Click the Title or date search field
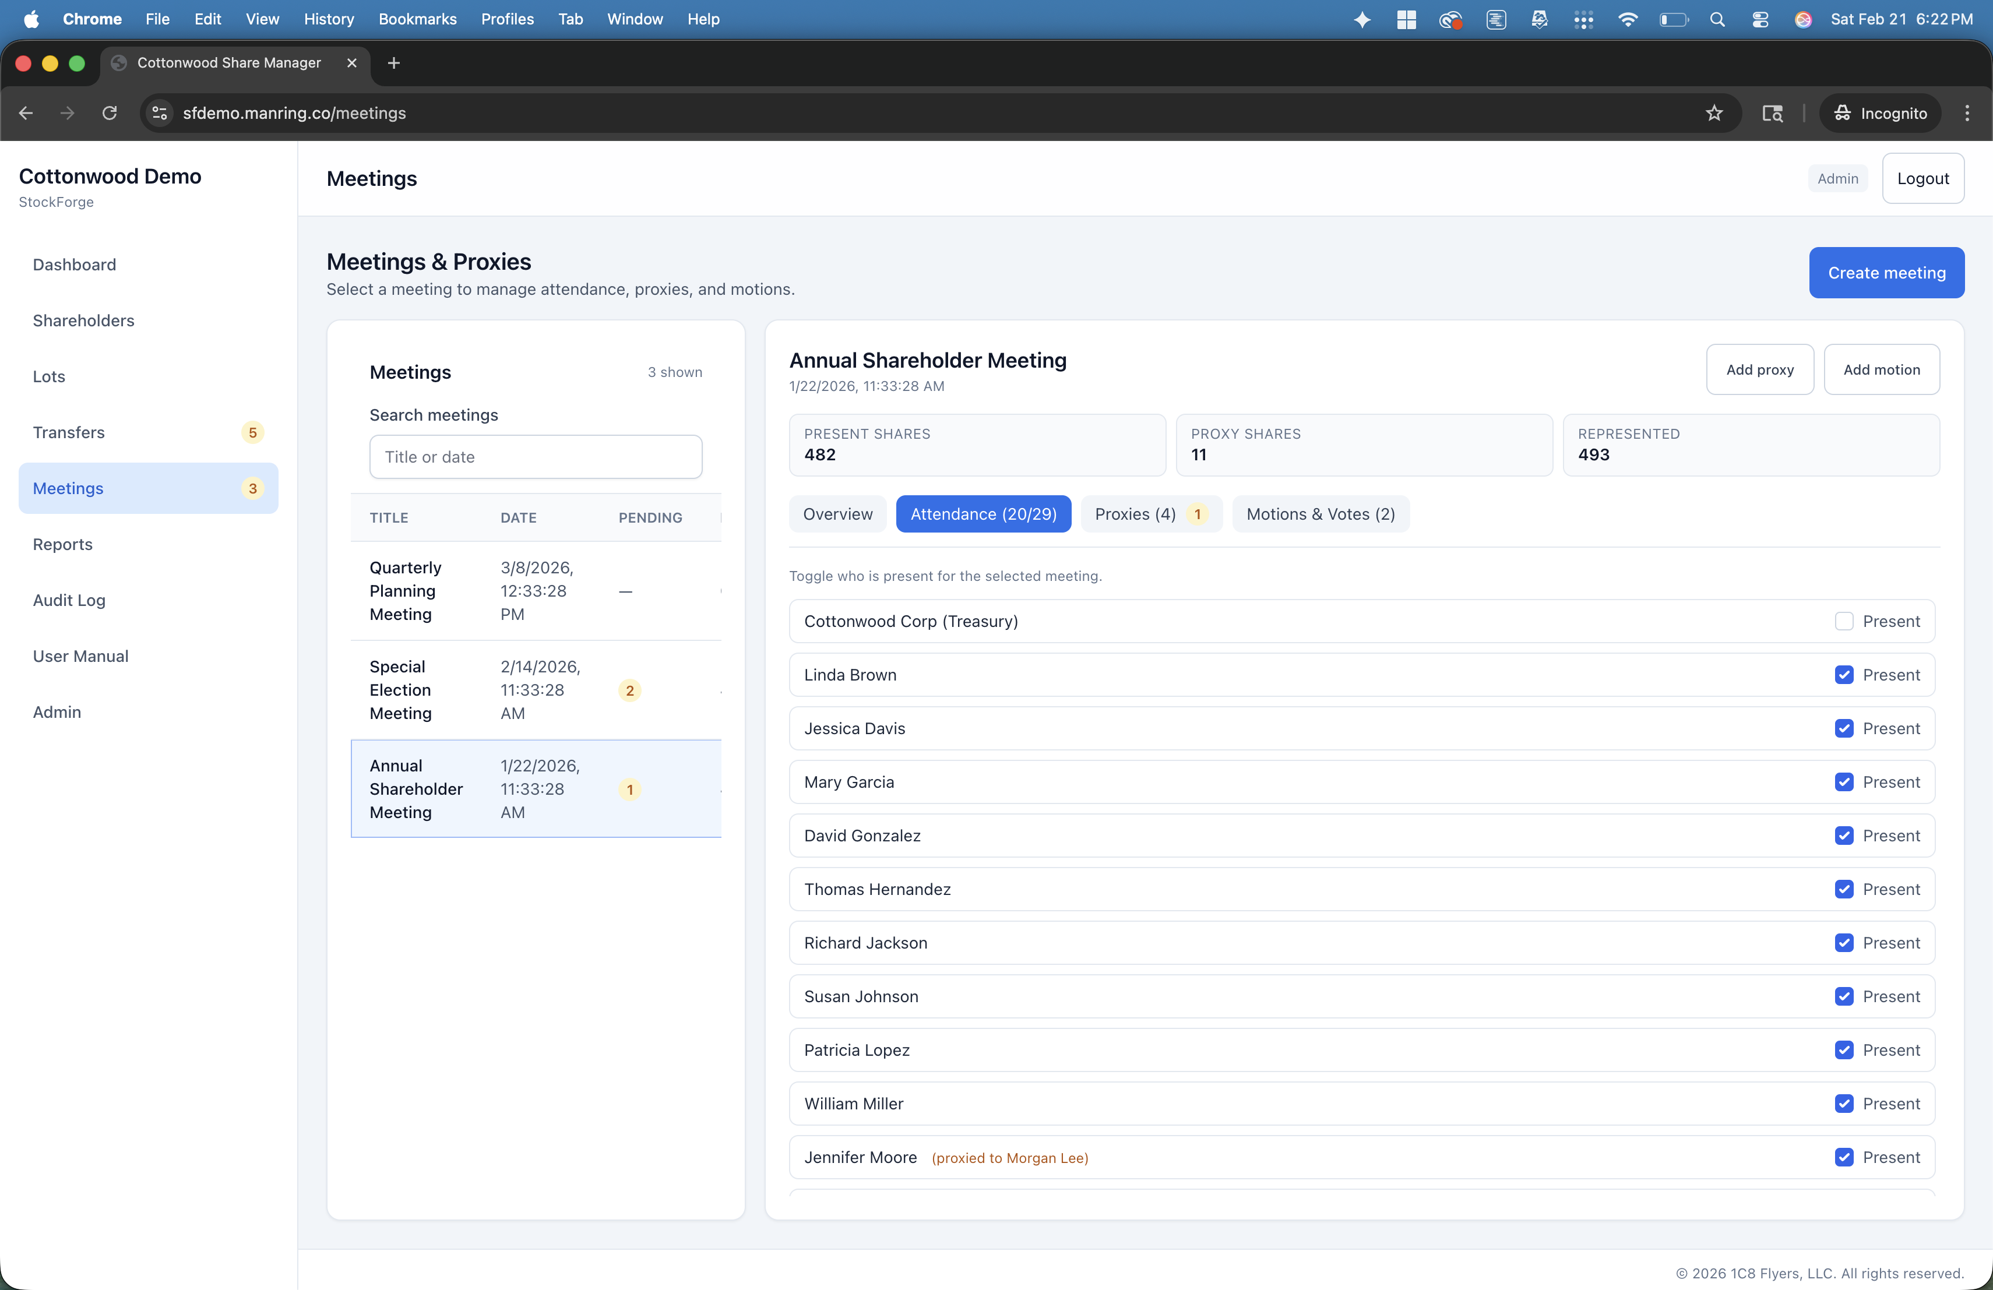Screen dimensions: 1993x1290 [535, 456]
